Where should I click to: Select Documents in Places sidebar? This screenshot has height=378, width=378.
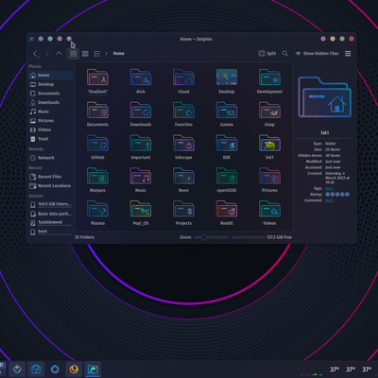pos(50,94)
